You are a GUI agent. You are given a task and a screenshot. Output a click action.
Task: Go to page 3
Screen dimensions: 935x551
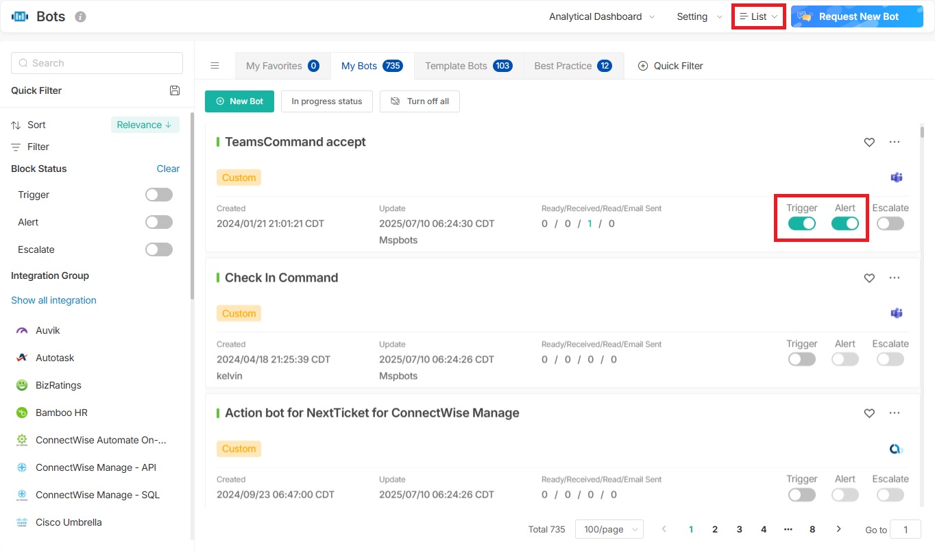point(739,529)
